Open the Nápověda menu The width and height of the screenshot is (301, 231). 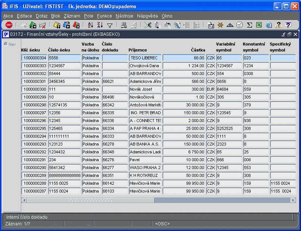coord(148,16)
